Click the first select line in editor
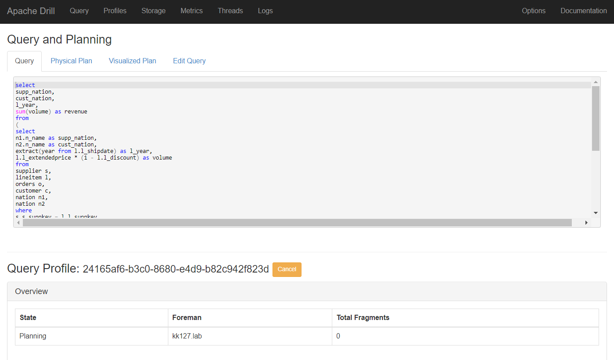614x360 pixels. pos(25,85)
